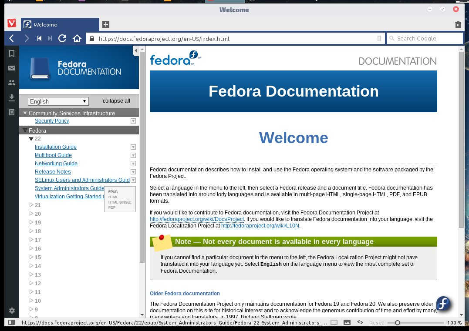
Task: Open the Vivaldi menu icon
Action: (12, 23)
